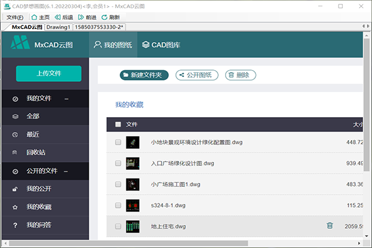372x248 pixels.
Task: Open thumbnail of 小广场施工图1.dwg
Action: 133,184
